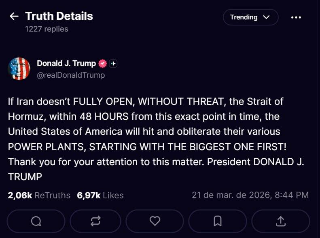320x238 pixels.
Task: Open the three-dot more options menu
Action: 296,17
